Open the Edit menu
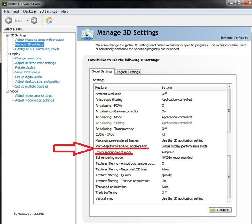The height and width of the screenshot is (224, 252). click(x=16, y=12)
